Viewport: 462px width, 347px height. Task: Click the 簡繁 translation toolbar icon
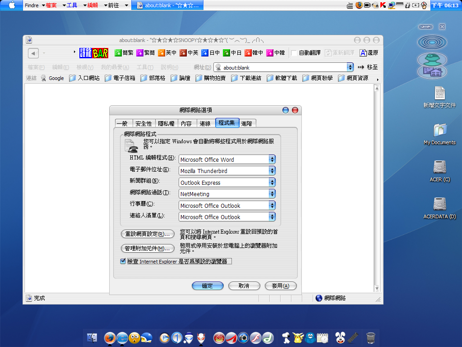[118, 53]
